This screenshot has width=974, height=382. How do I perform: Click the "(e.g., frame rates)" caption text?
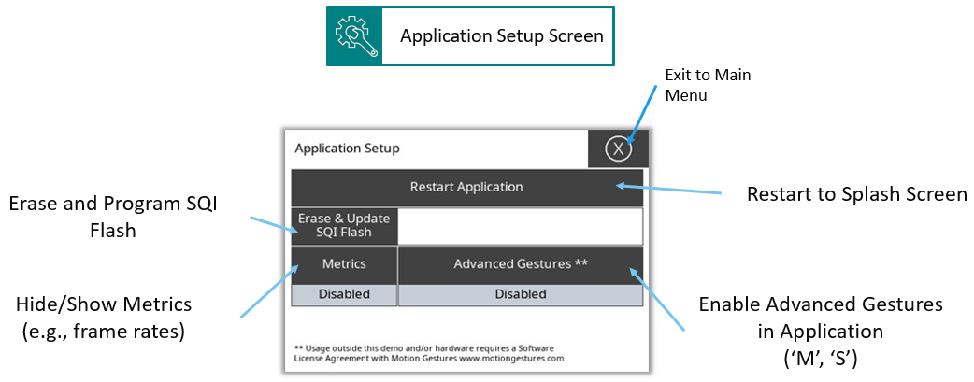[104, 329]
